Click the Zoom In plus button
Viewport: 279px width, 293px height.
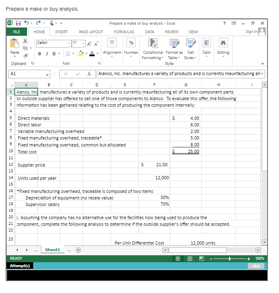point(249,259)
